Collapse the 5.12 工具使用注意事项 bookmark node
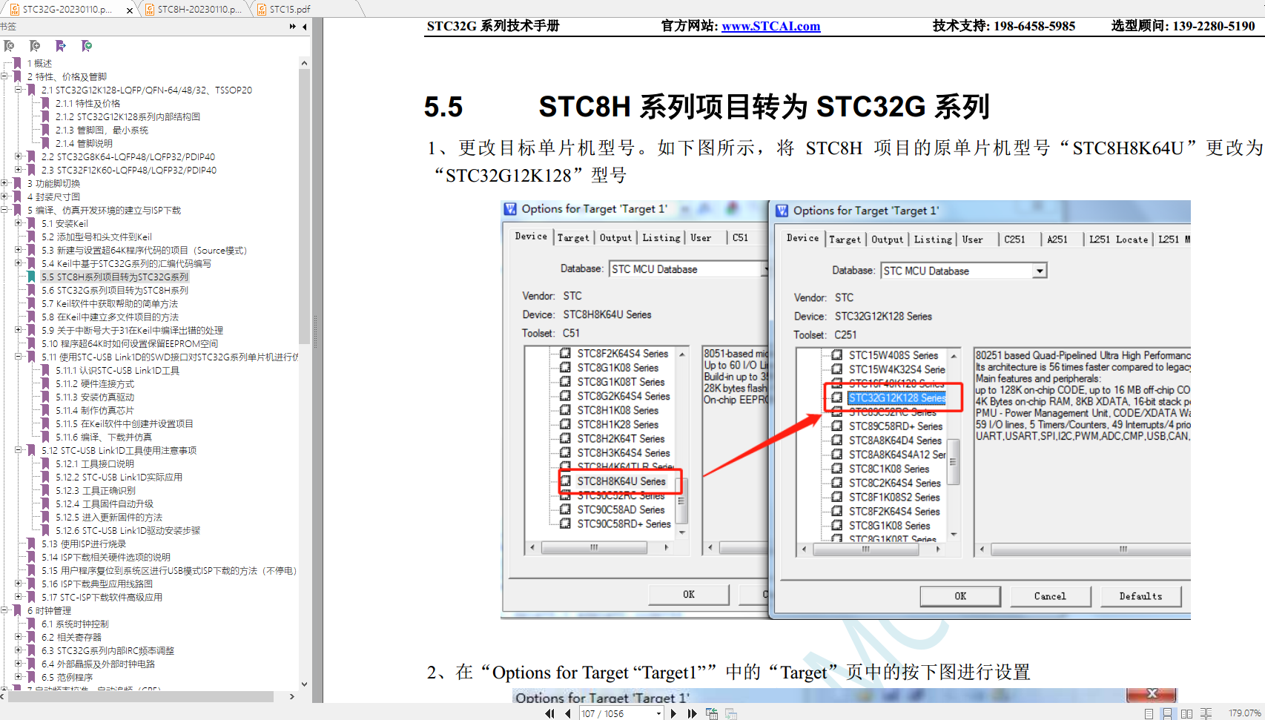 point(19,450)
